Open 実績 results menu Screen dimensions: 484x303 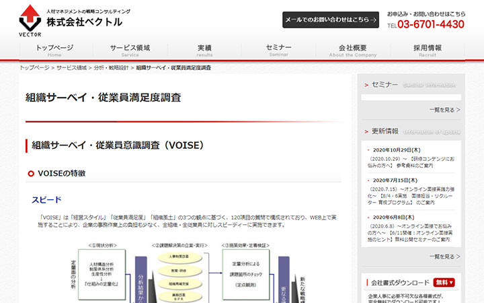204,50
